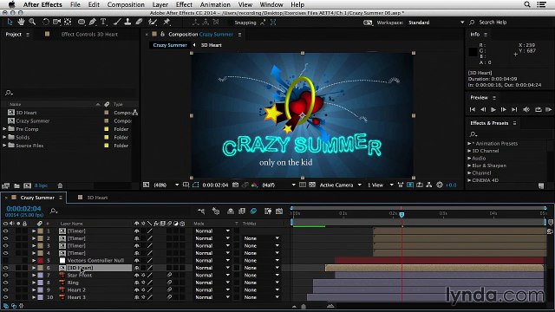The width and height of the screenshot is (555, 312).
Task: Hide the Vectors Controller Null layer
Action: click(x=6, y=260)
